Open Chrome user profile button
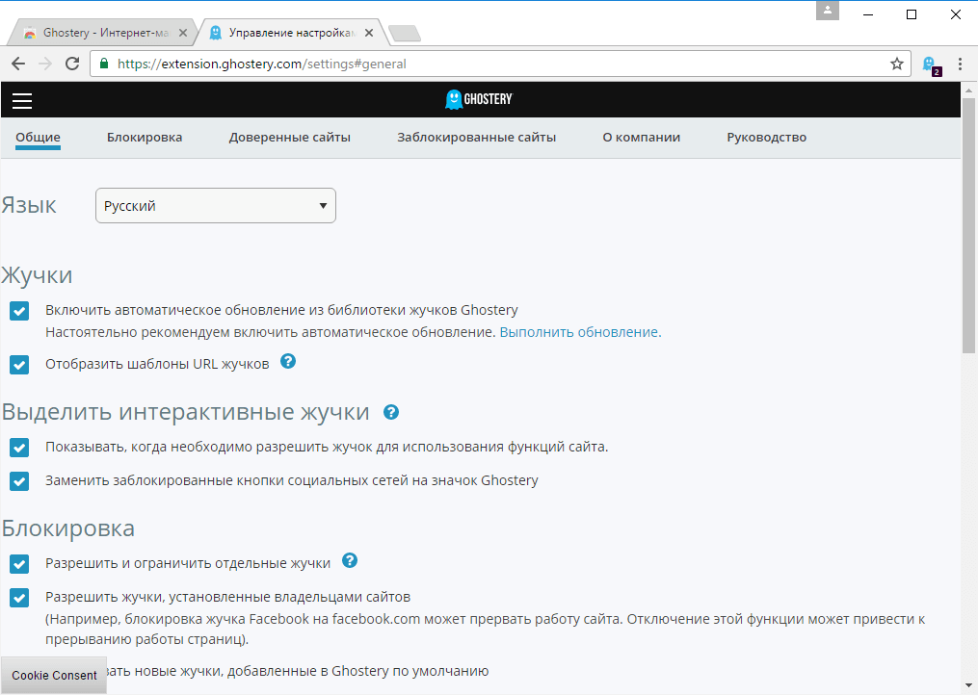978x695 pixels. pos(827,11)
